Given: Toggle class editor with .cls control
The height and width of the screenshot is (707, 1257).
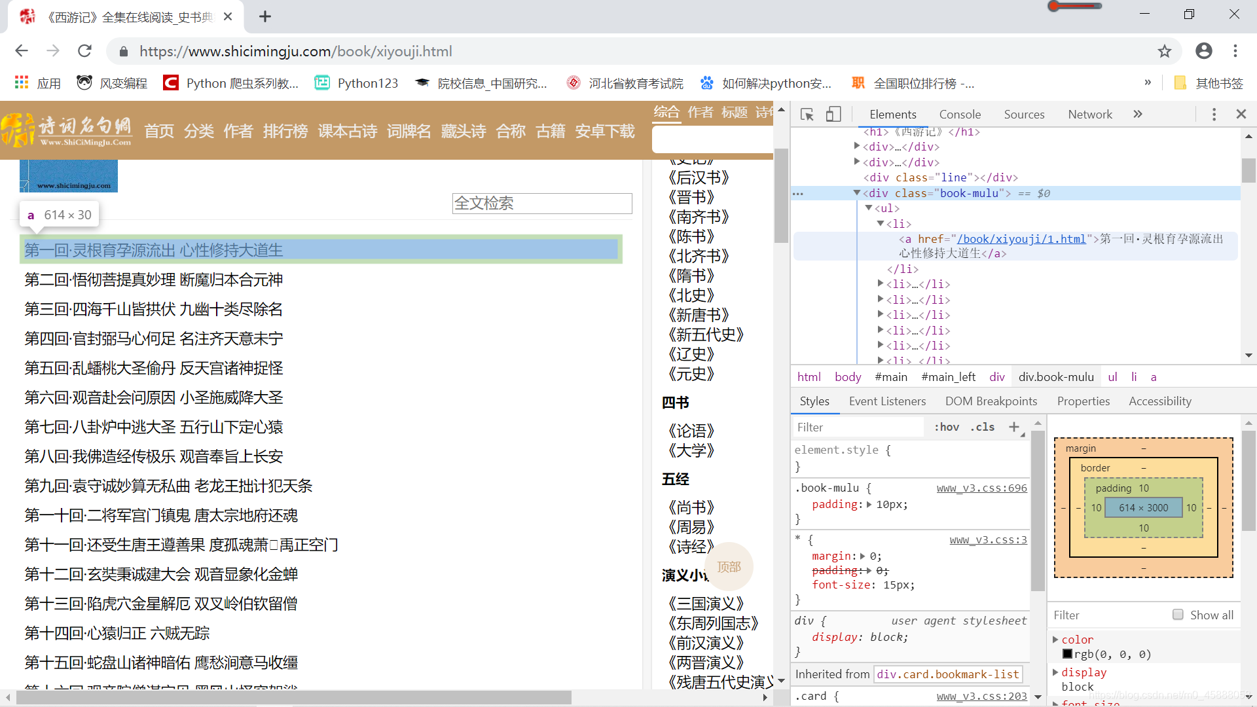Looking at the screenshot, I should pos(982,427).
